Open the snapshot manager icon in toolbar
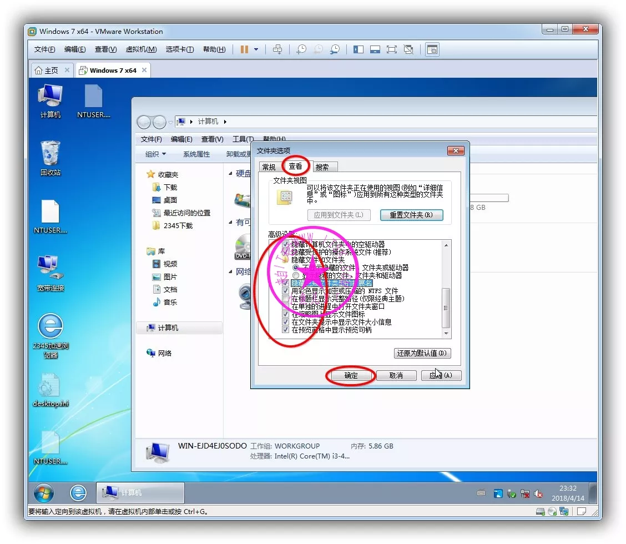Viewport: 626px width, 544px height. tap(335, 49)
